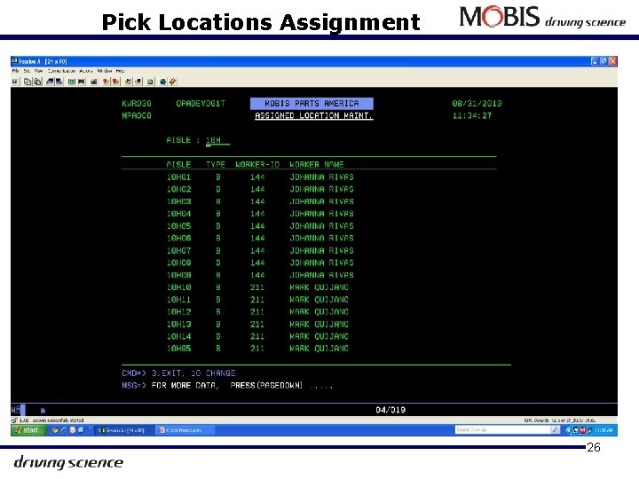Open the File menu
Image resolution: width=639 pixels, height=479 pixels.
(15, 71)
